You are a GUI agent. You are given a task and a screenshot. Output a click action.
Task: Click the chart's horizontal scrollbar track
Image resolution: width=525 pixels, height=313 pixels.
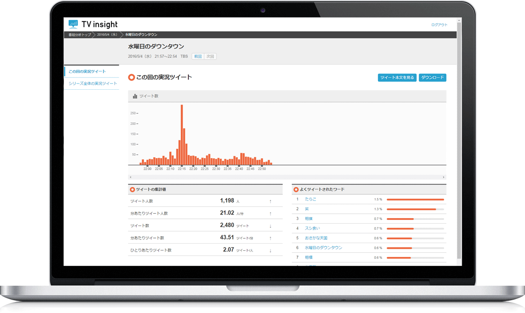[x=287, y=177]
